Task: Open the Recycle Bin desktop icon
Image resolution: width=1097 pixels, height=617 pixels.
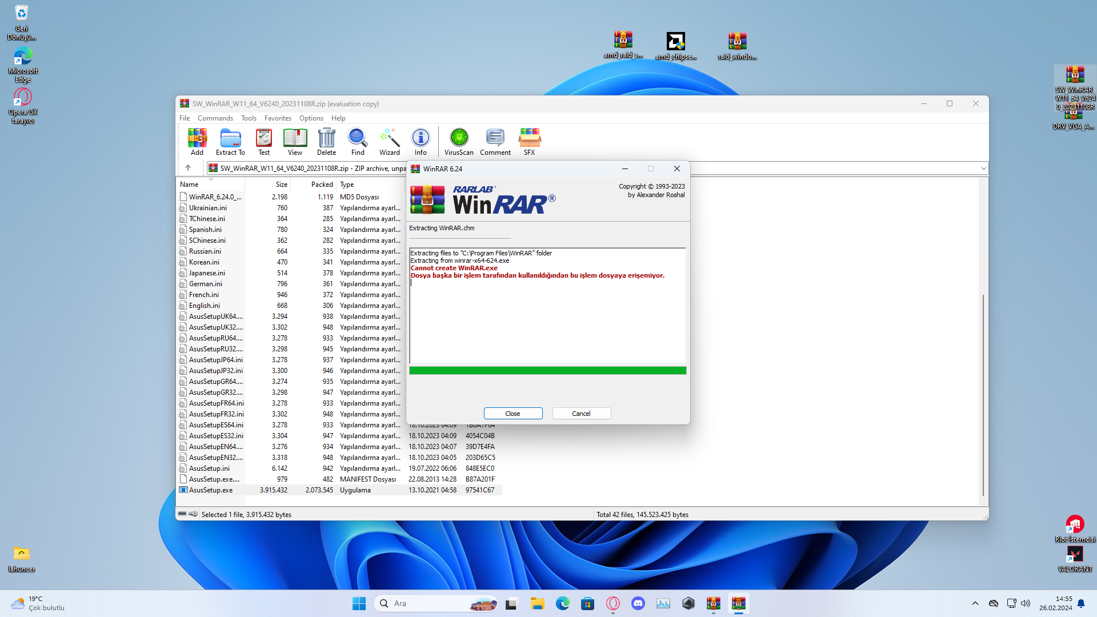Action: [22, 23]
